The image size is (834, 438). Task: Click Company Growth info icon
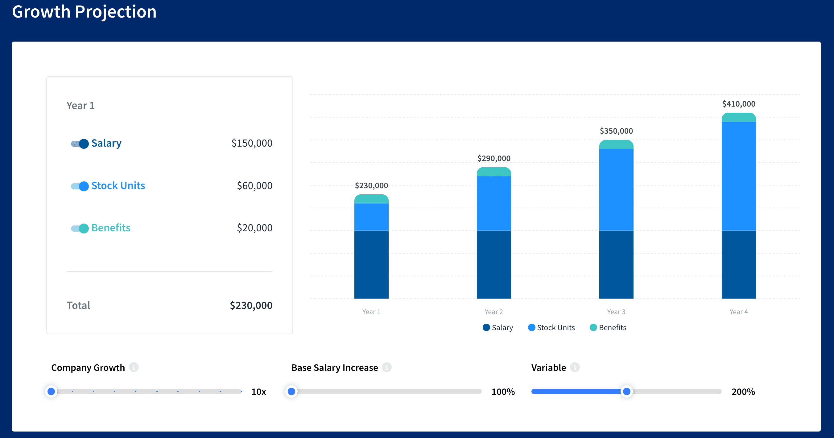134,367
